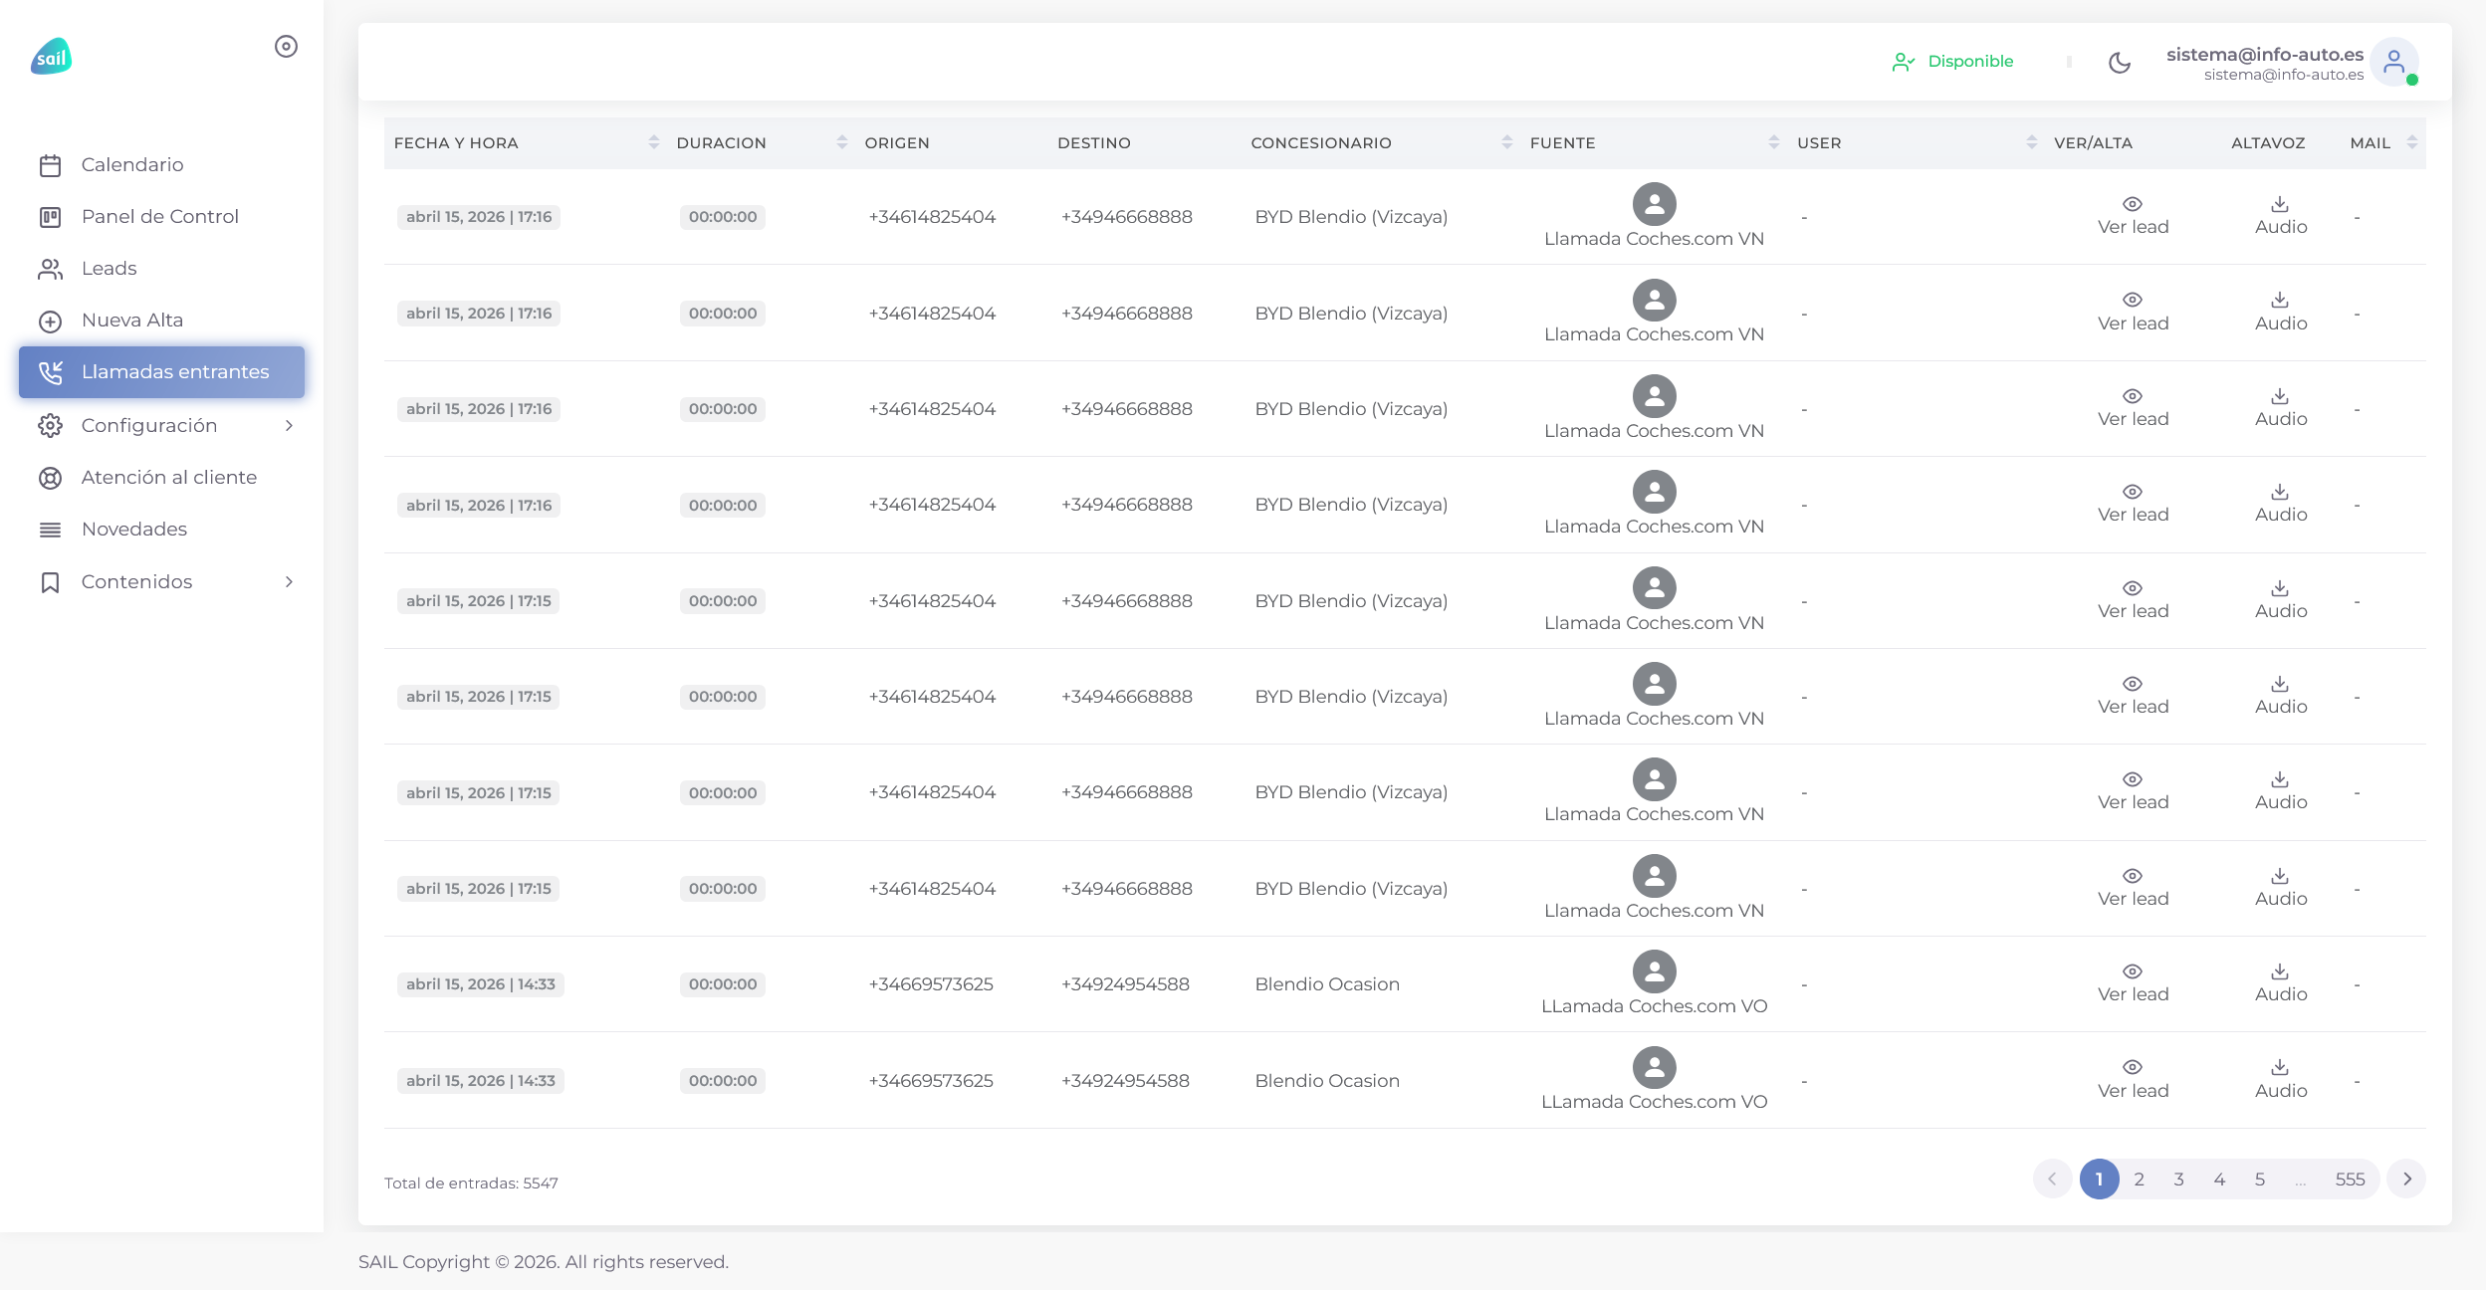Toggle dark mode moon icon
This screenshot has height=1290, width=2486.
pos(2120,63)
